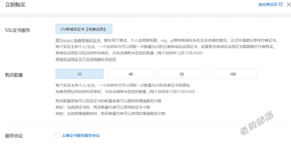
Task: Tick the 服务协议 agreement checkbox
Action: (x=58, y=135)
